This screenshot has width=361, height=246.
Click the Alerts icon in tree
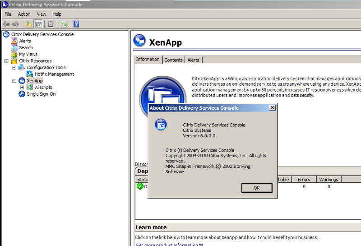tap(14, 41)
